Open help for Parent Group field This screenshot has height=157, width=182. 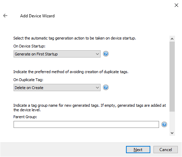164,124
